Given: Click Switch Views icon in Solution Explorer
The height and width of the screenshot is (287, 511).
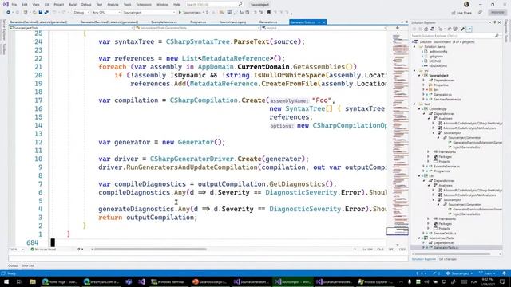Looking at the screenshot, I should (x=432, y=29).
